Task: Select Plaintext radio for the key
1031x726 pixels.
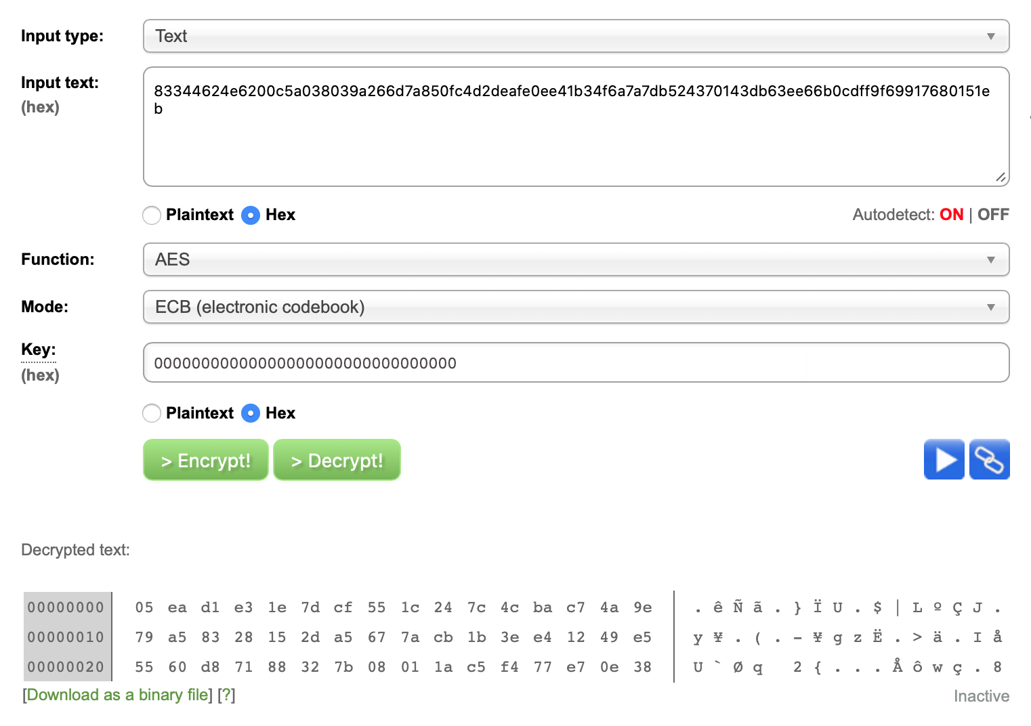Action: click(152, 413)
